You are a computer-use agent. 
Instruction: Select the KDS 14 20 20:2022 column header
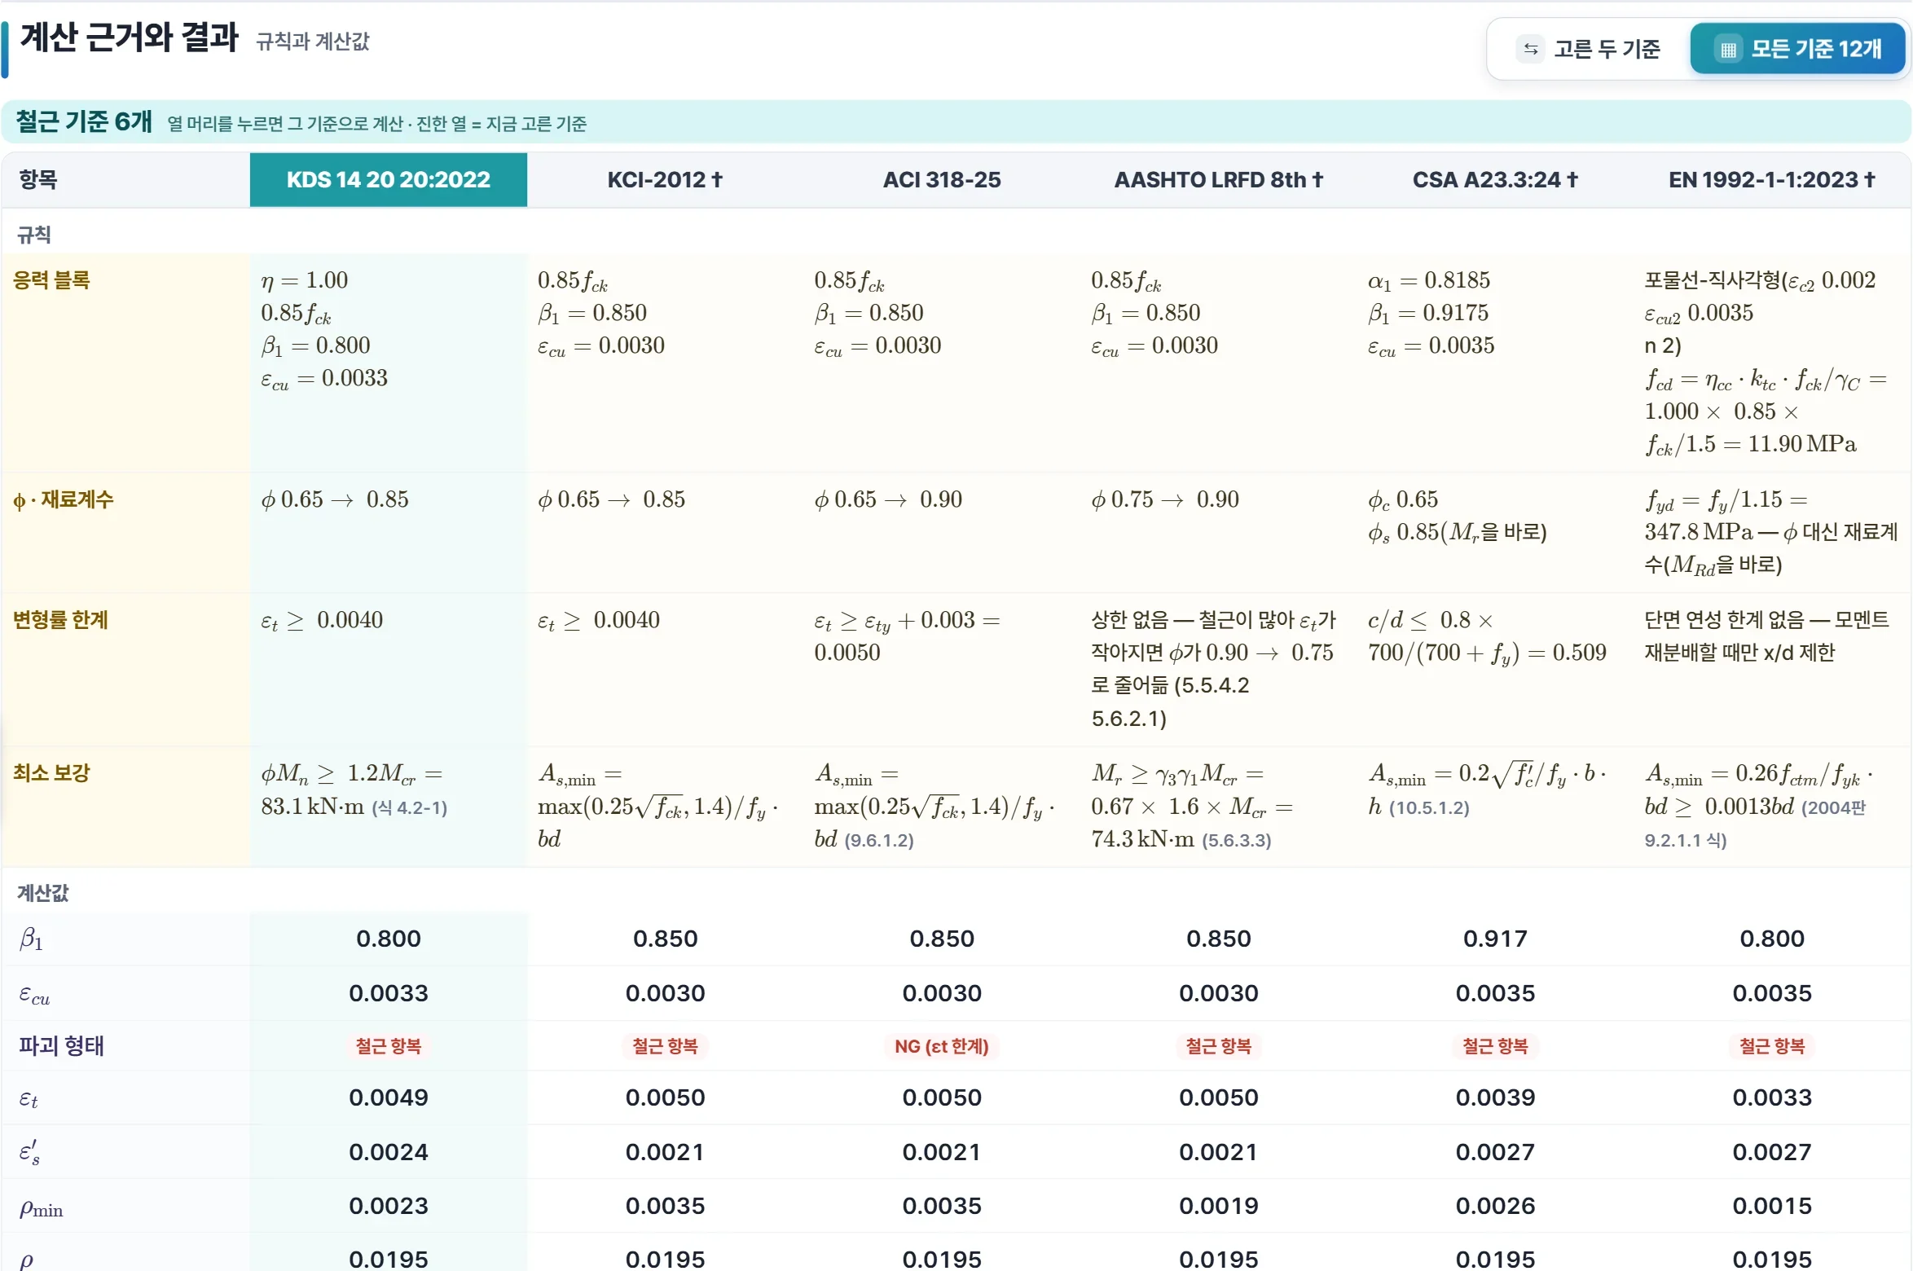(x=389, y=179)
